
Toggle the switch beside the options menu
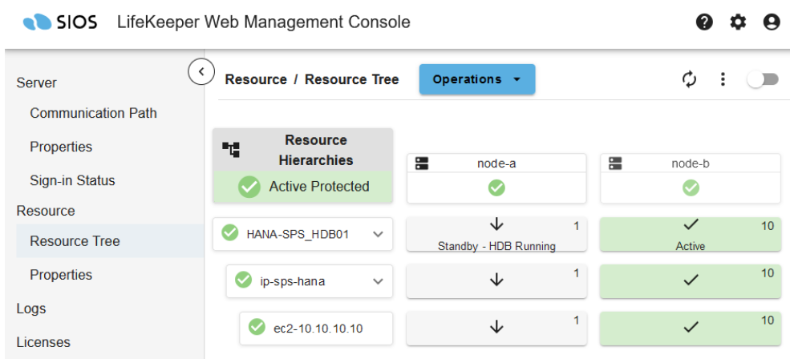click(x=763, y=79)
